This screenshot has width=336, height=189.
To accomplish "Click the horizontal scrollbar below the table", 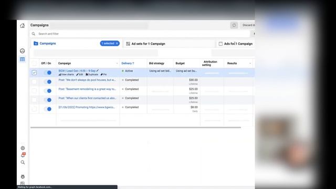I will coord(135,128).
